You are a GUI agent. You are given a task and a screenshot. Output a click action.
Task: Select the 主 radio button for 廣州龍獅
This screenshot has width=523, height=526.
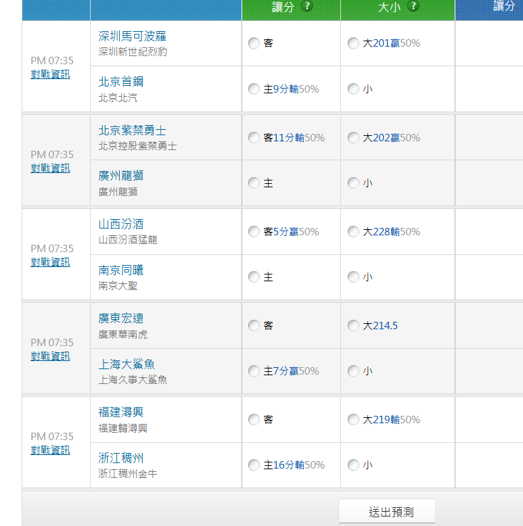click(254, 183)
